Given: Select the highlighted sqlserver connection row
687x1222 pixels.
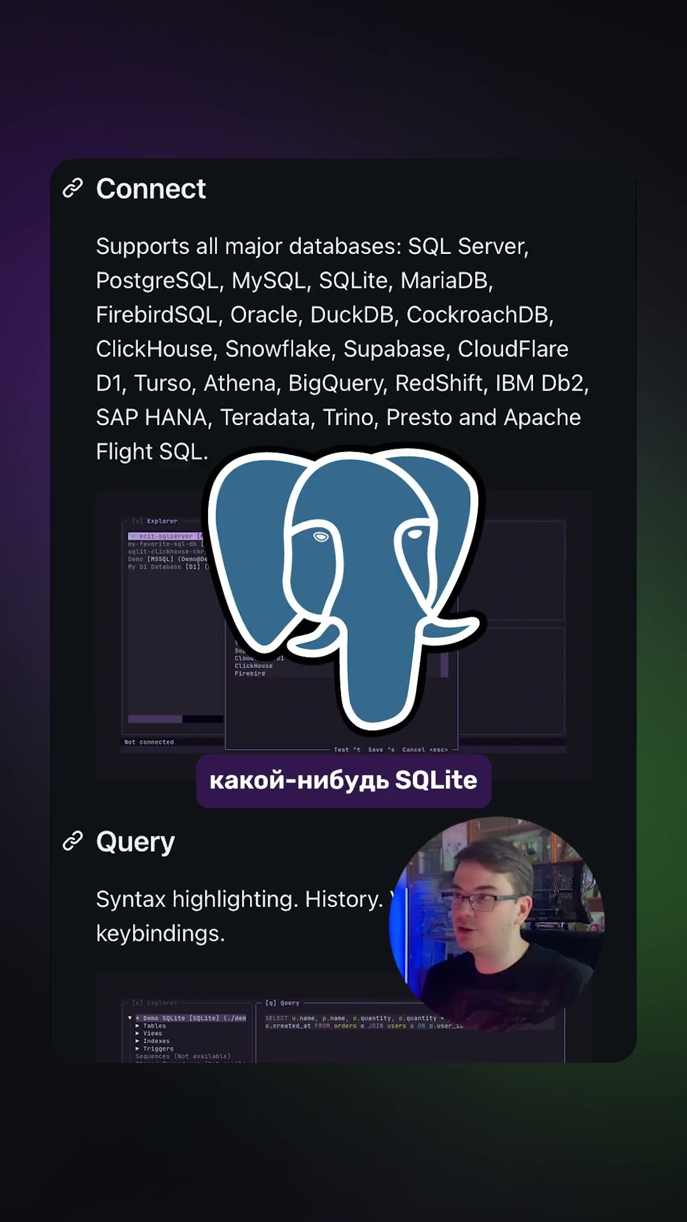Looking at the screenshot, I should pyautogui.click(x=165, y=537).
